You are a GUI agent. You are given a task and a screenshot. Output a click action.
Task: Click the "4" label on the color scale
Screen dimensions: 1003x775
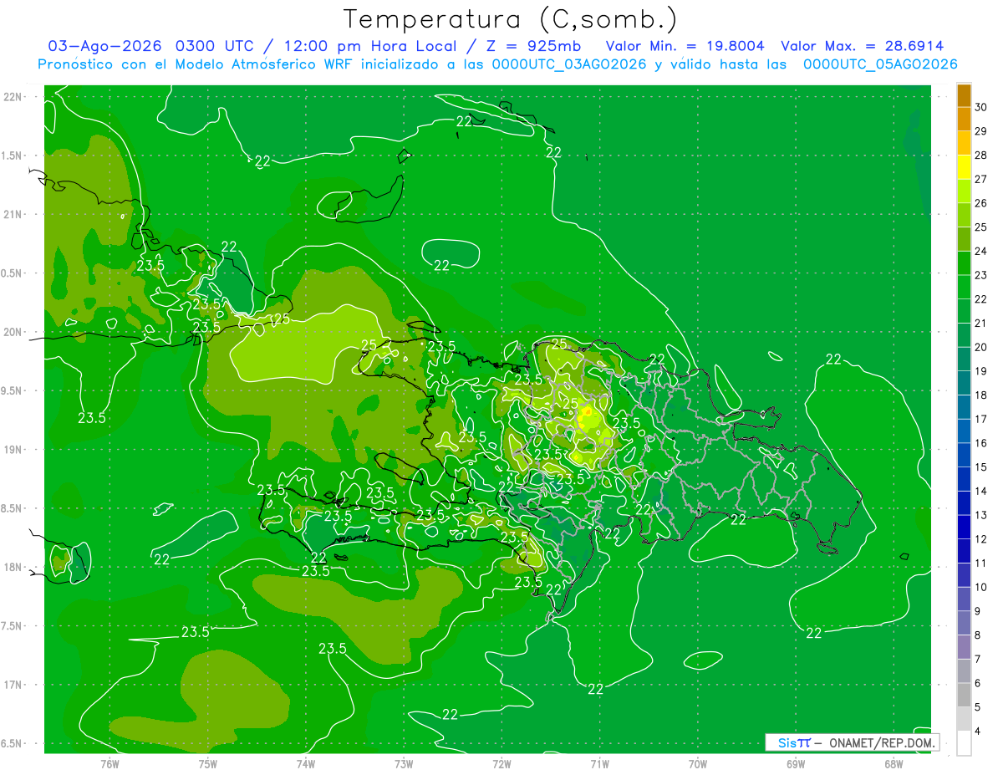pos(979,732)
